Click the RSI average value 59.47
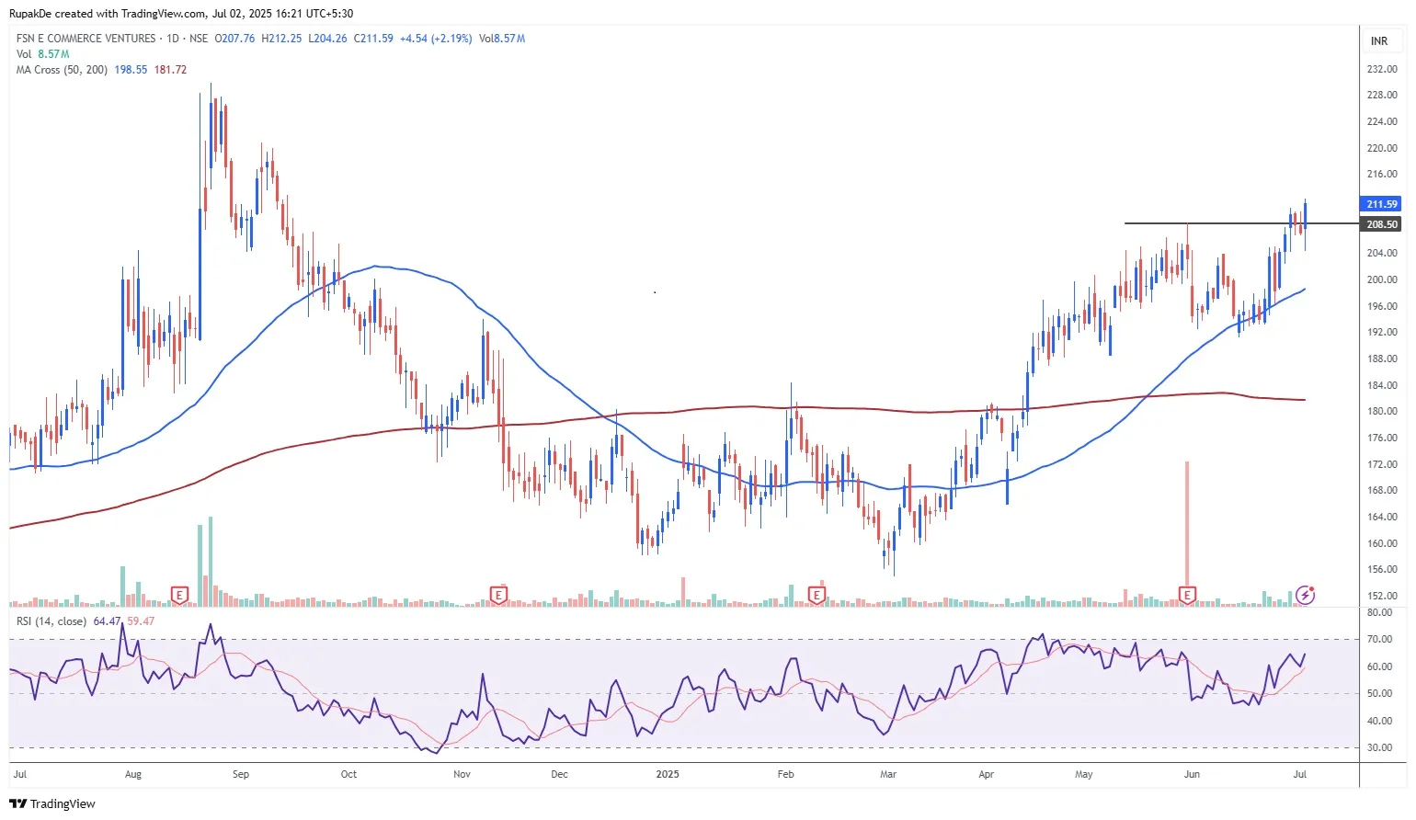This screenshot has width=1416, height=820. pos(141,621)
